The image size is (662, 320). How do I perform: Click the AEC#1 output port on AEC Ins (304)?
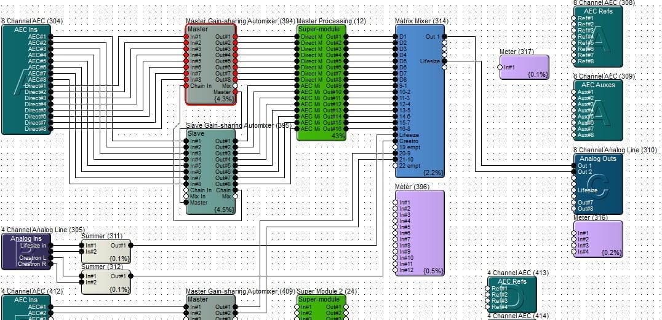[x=50, y=36]
